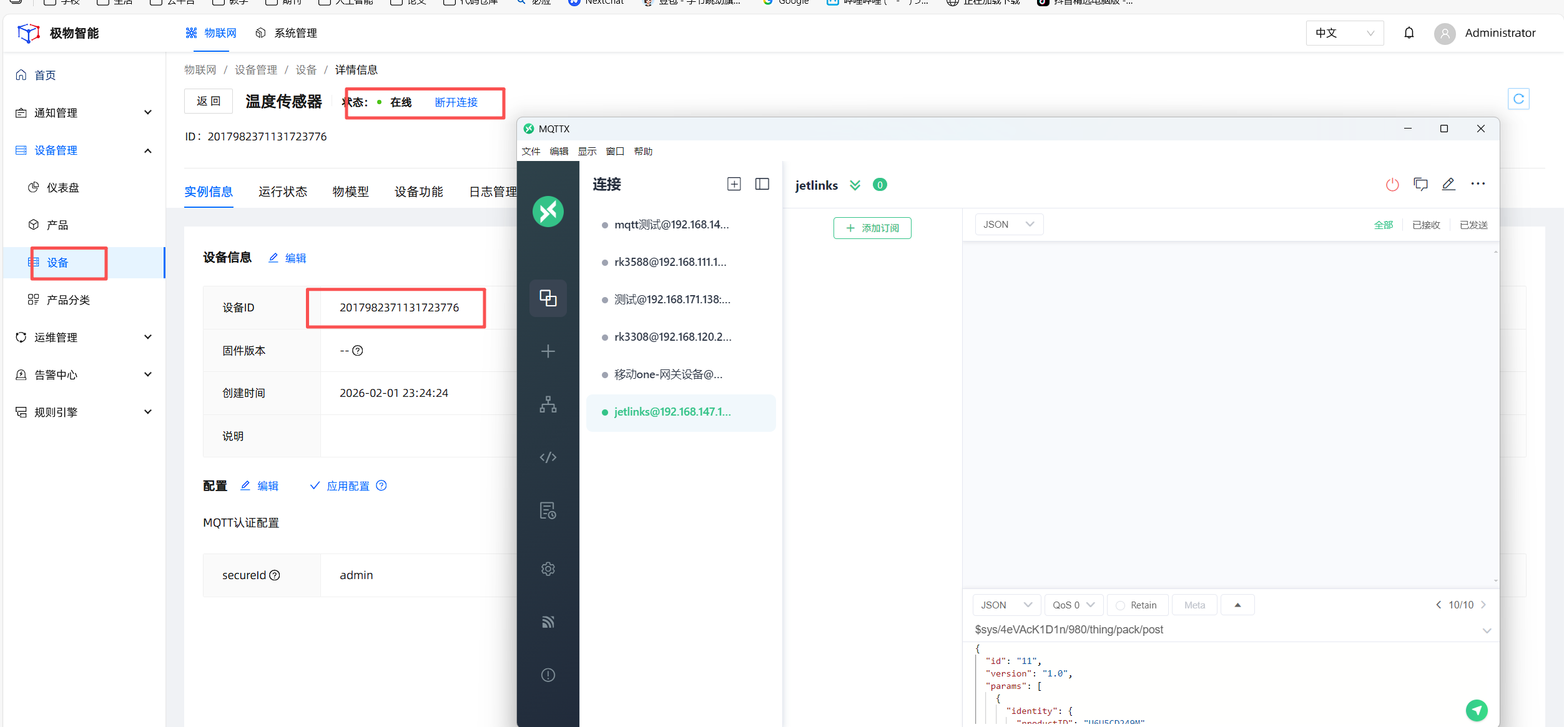Open the MQTTX script code icon
1564x727 pixels.
(x=548, y=457)
